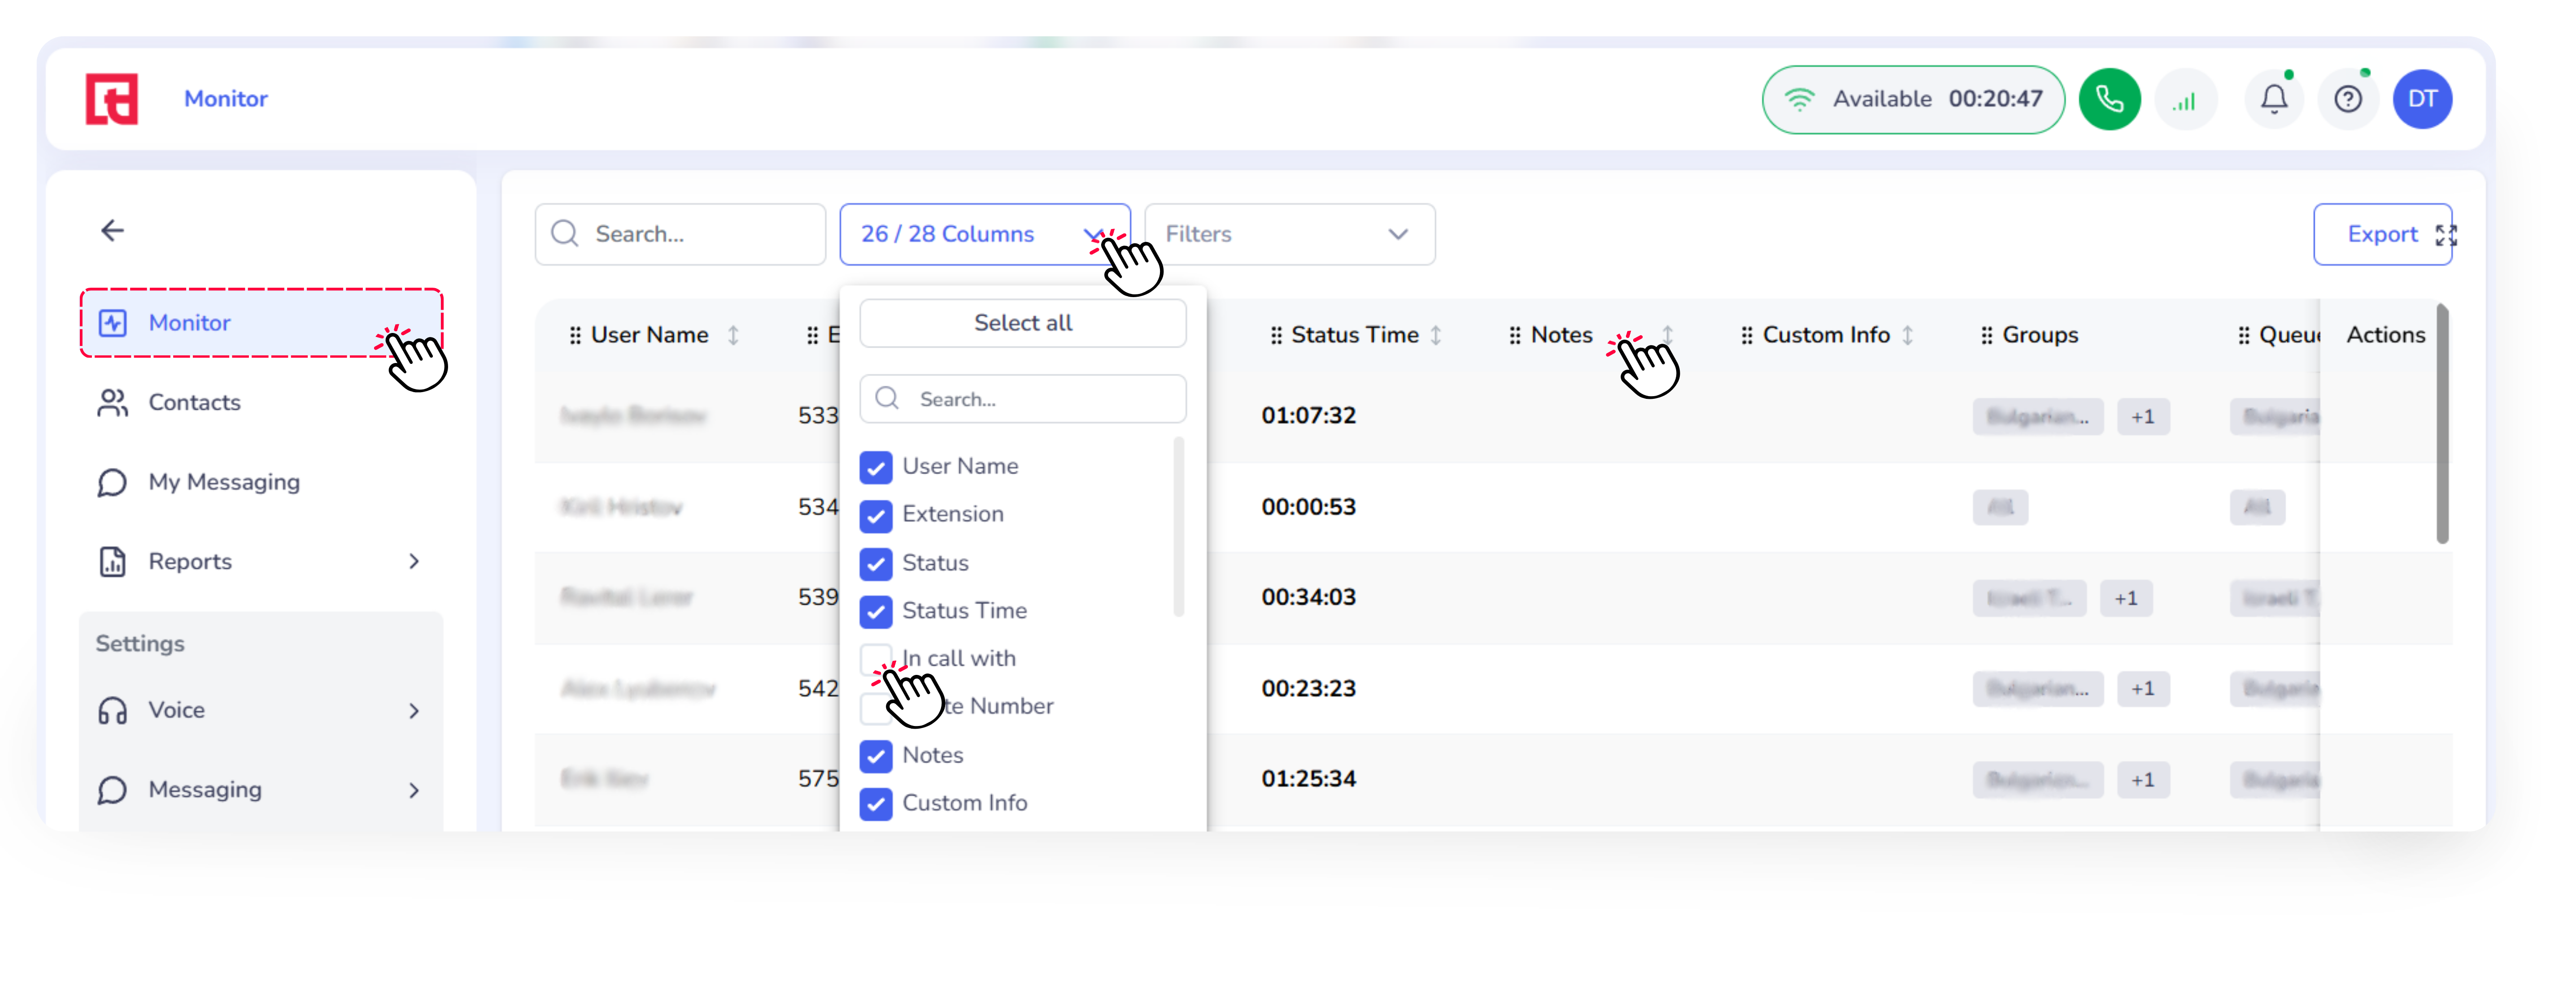Expand the Voice settings section
This screenshot has width=2576, height=985.
[414, 710]
